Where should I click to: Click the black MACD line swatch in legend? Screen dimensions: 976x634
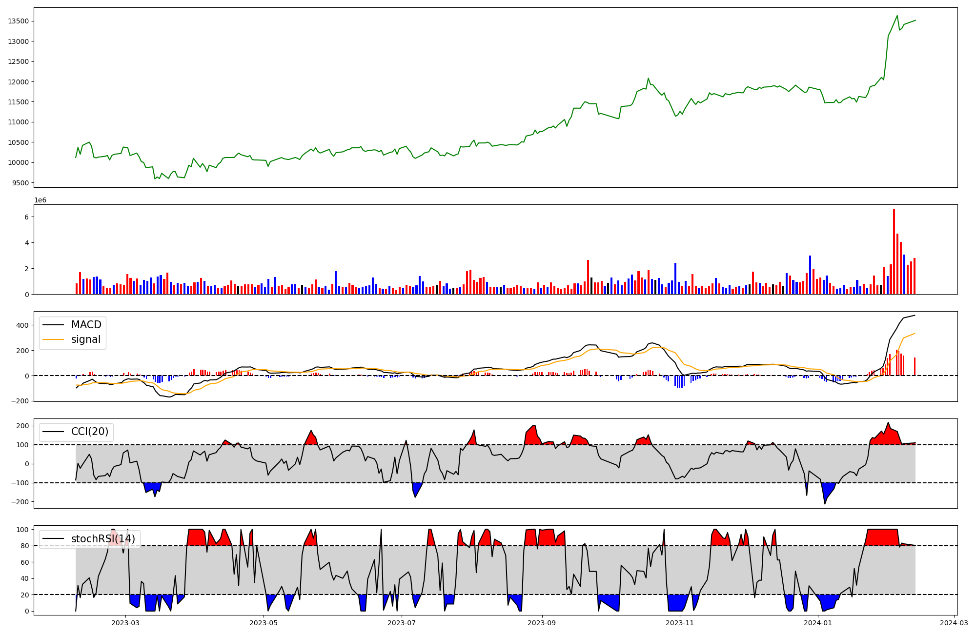tap(53, 325)
